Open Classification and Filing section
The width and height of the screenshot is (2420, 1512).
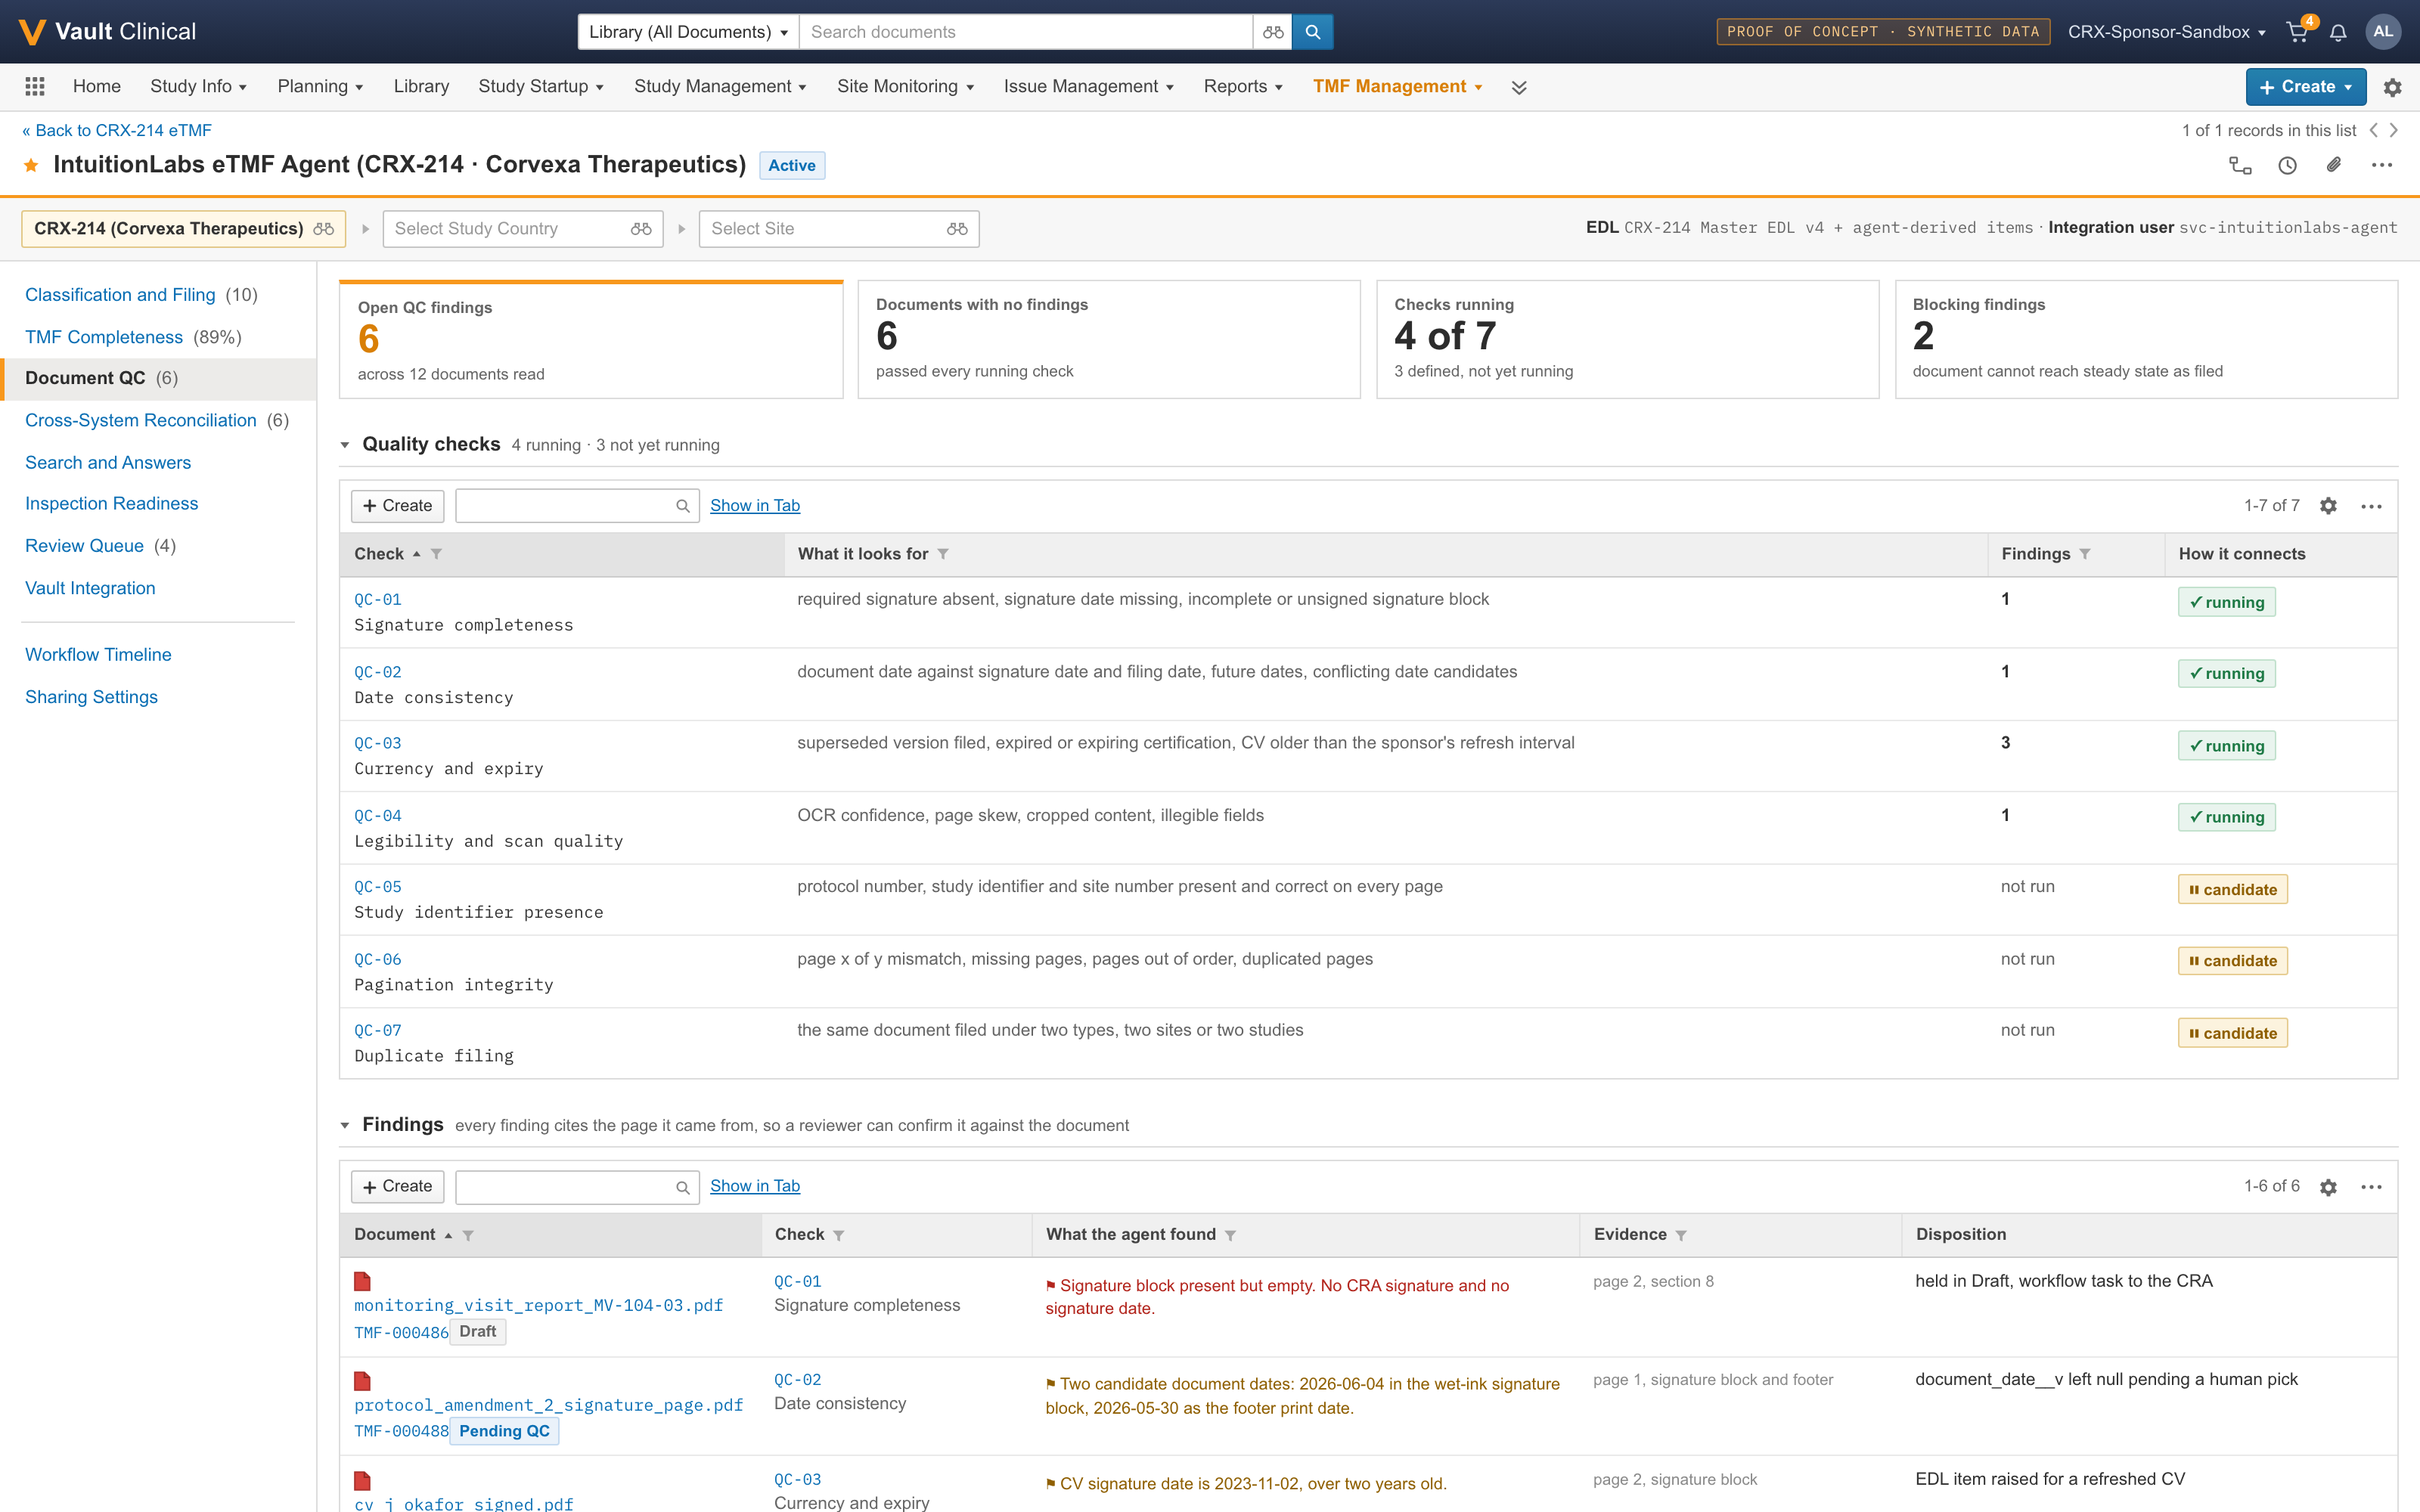coord(120,295)
